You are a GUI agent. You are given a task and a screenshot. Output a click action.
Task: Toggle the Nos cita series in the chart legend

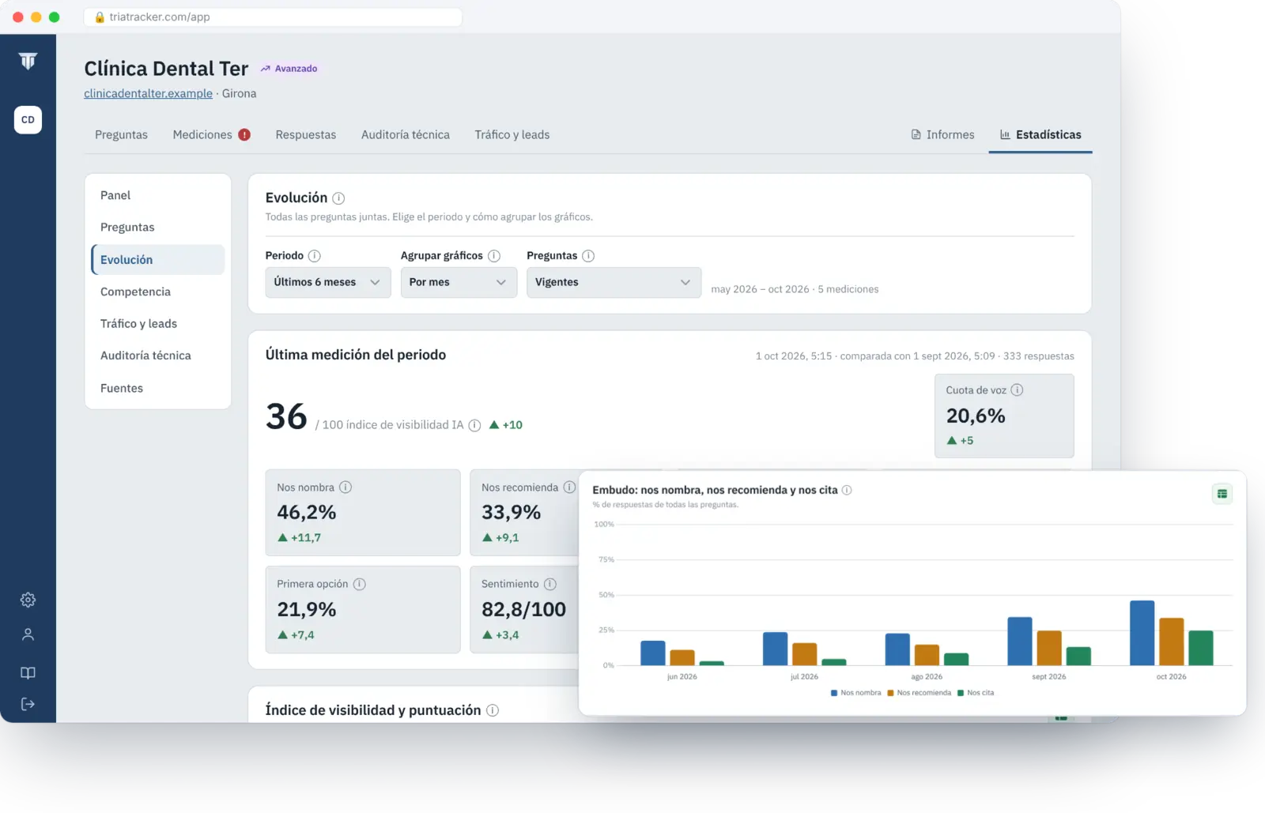(x=976, y=693)
